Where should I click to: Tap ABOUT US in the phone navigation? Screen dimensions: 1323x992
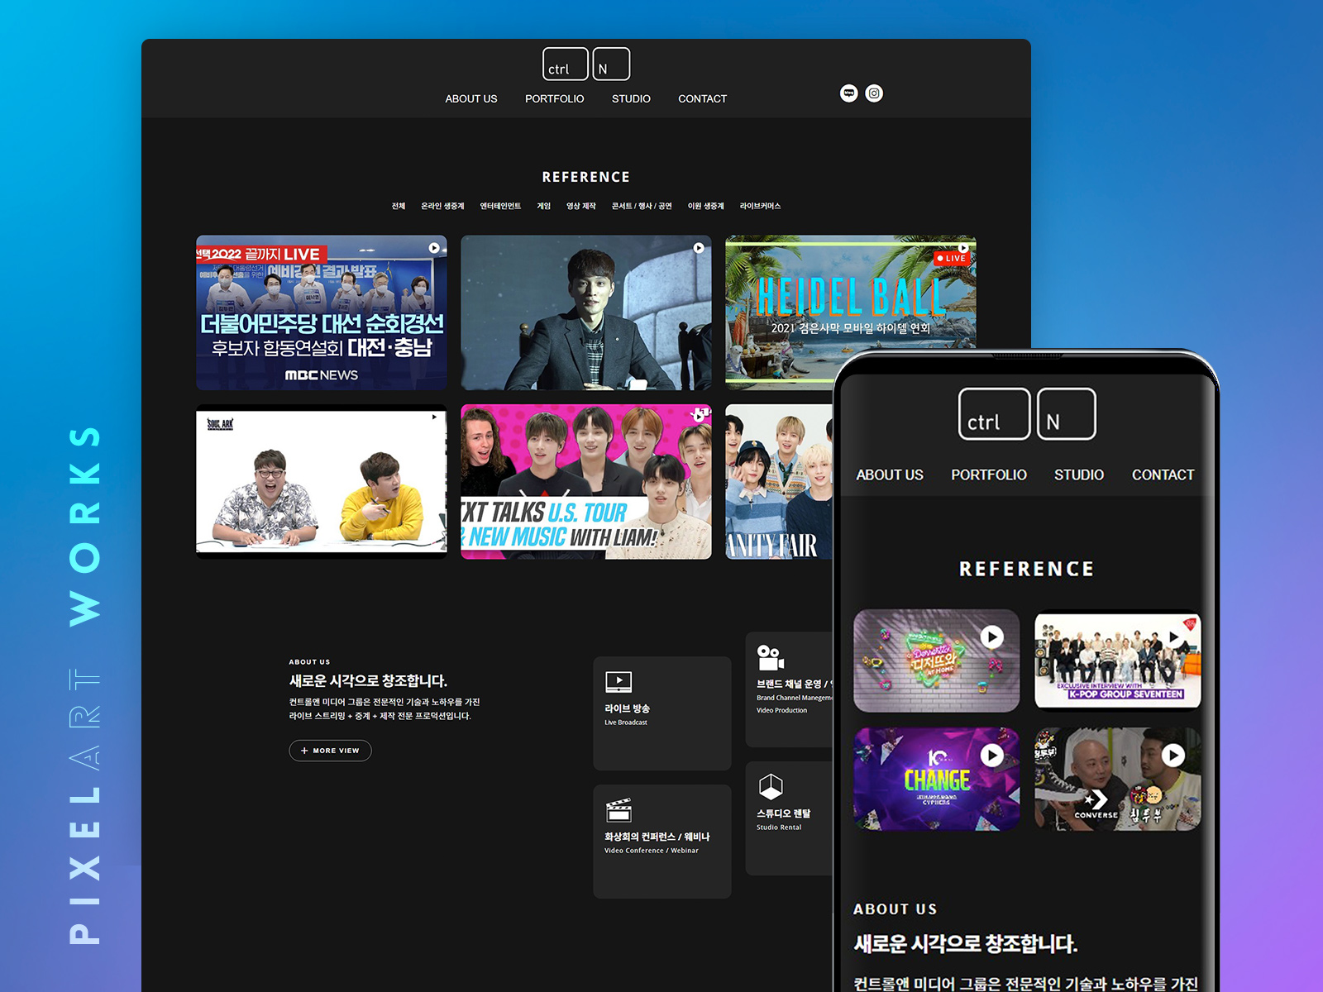point(890,475)
